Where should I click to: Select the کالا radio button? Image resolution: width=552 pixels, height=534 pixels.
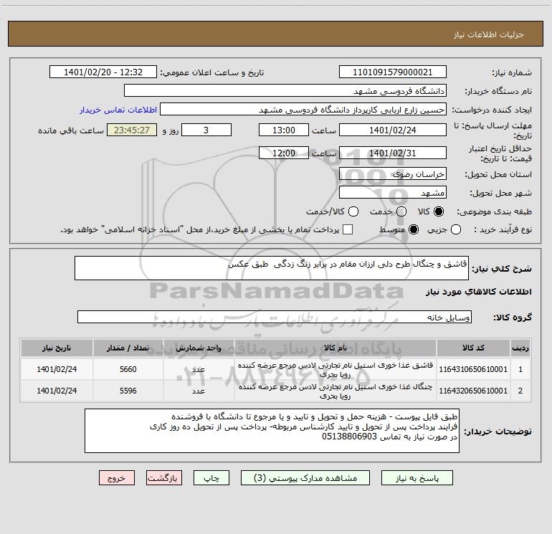(x=439, y=211)
